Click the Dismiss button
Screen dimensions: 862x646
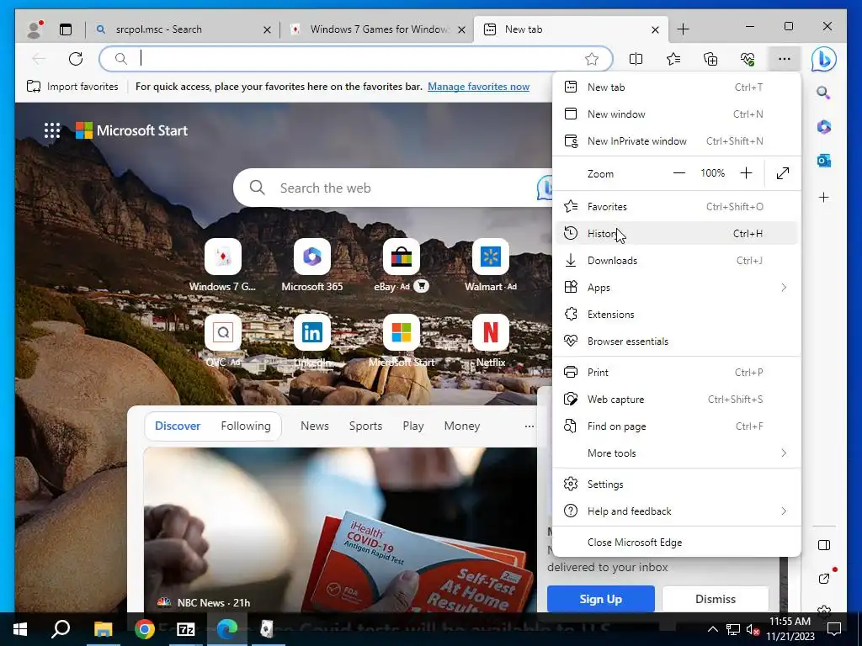[x=716, y=599]
